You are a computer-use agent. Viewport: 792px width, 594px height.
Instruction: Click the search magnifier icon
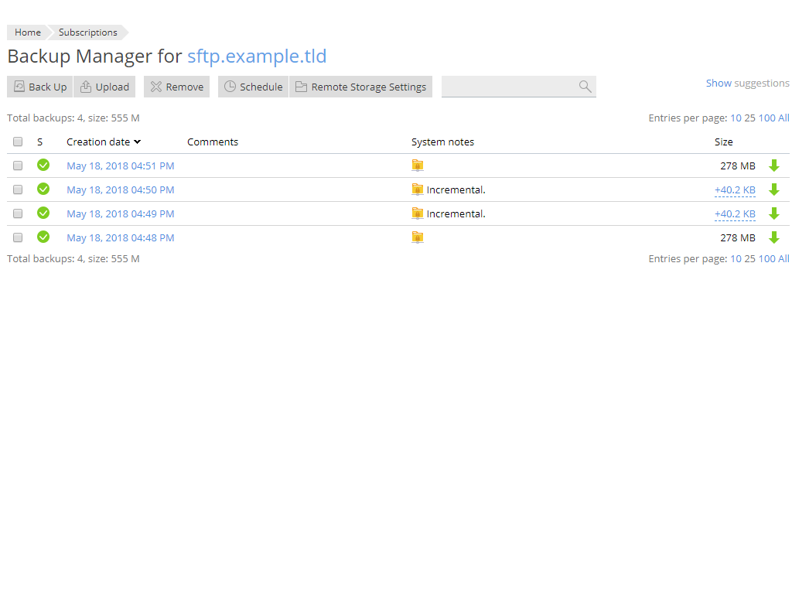585,87
